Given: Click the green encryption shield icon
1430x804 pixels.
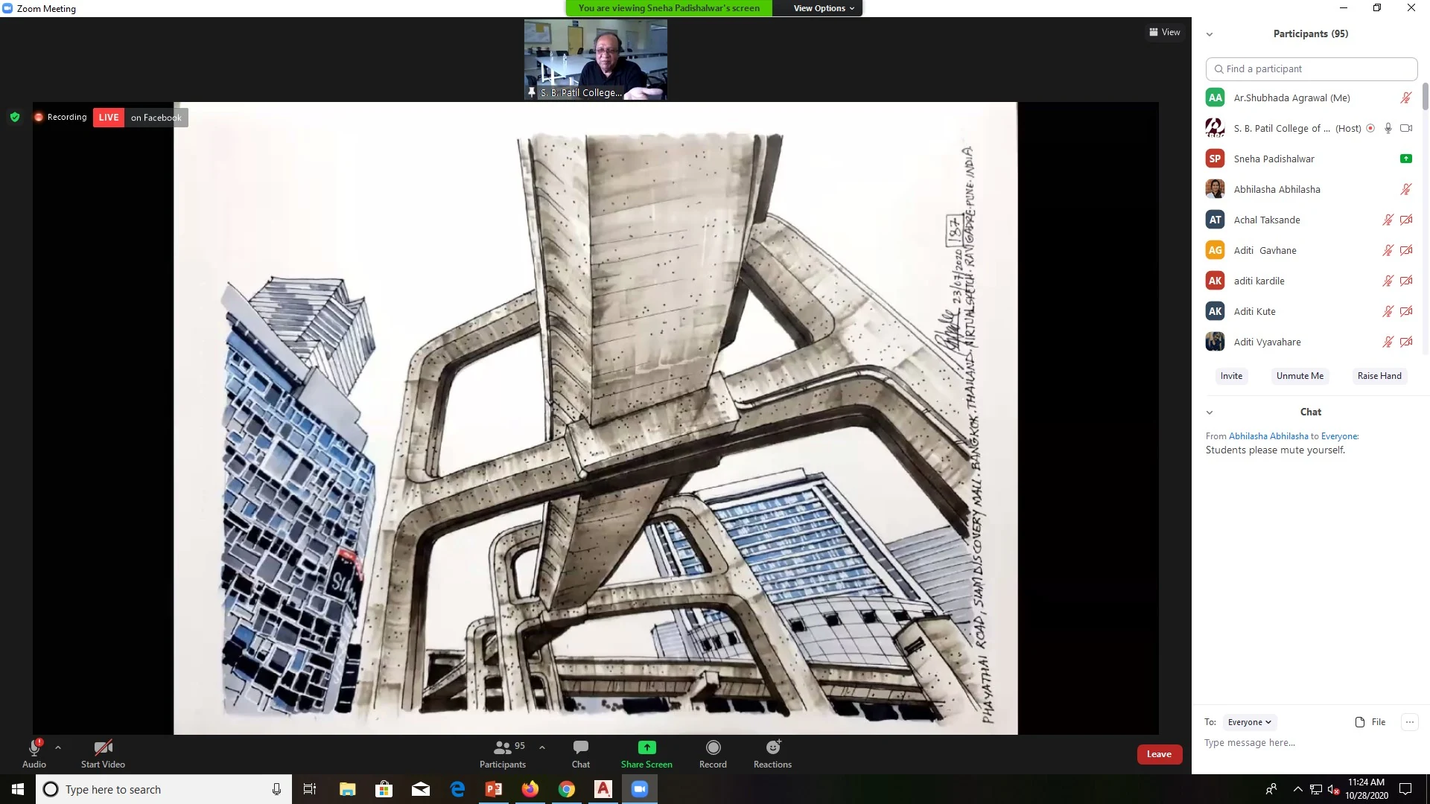Looking at the screenshot, I should point(15,117).
